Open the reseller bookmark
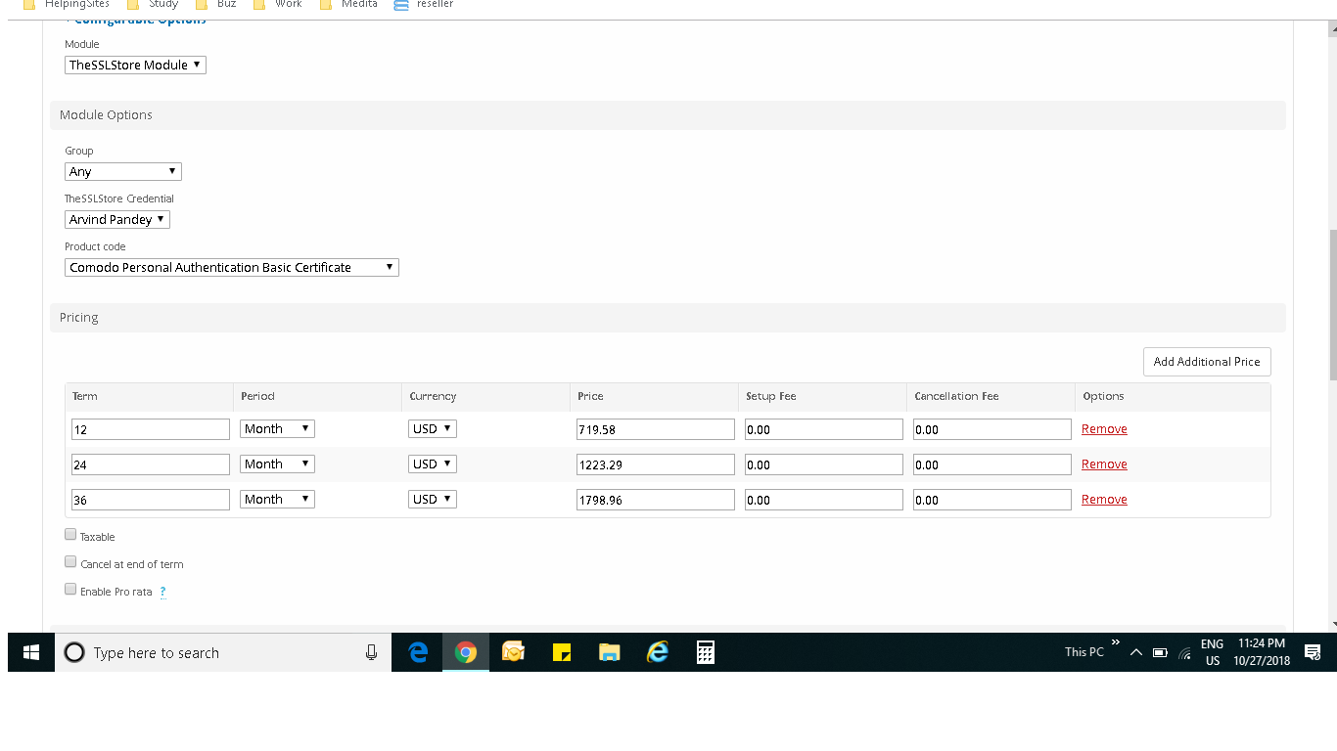The height and width of the screenshot is (751, 1337). click(424, 4)
